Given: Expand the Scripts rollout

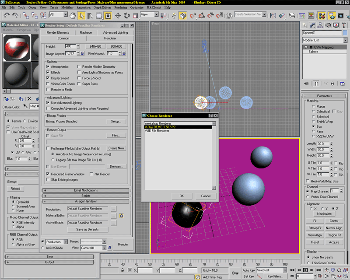Looking at the screenshot, I should click(86, 196).
